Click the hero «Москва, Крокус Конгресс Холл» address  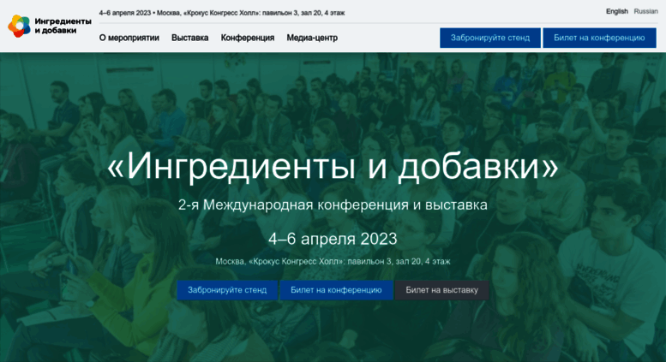333,262
